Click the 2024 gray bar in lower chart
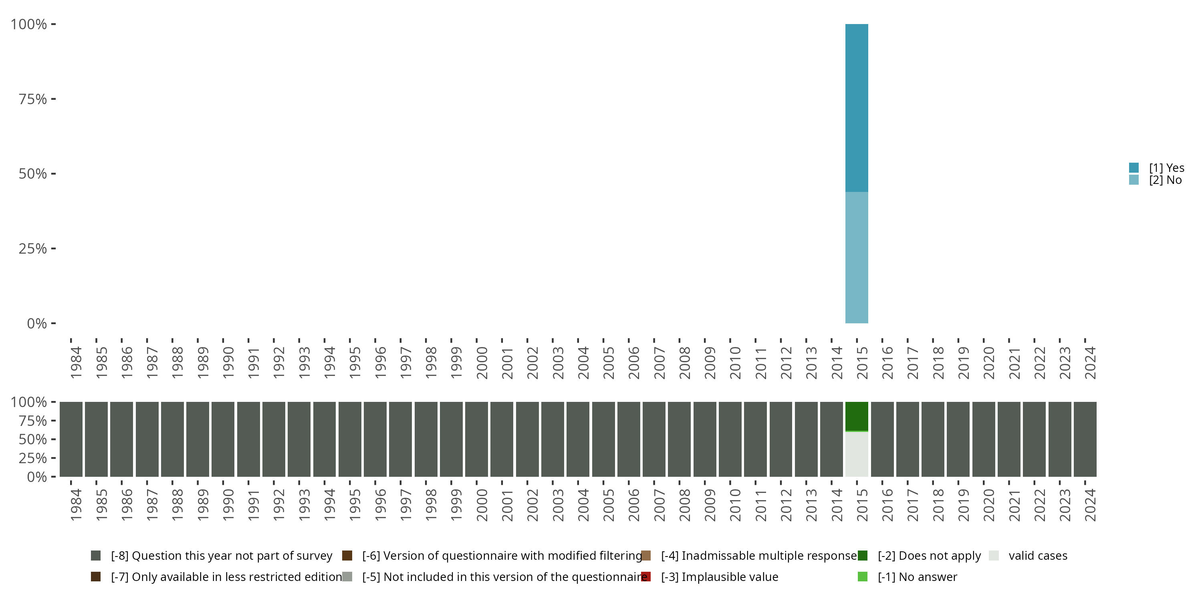 [x=1085, y=439]
